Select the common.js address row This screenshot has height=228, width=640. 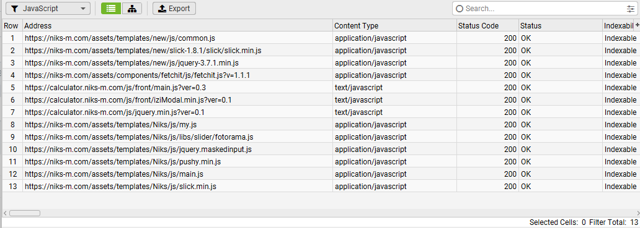click(x=177, y=38)
